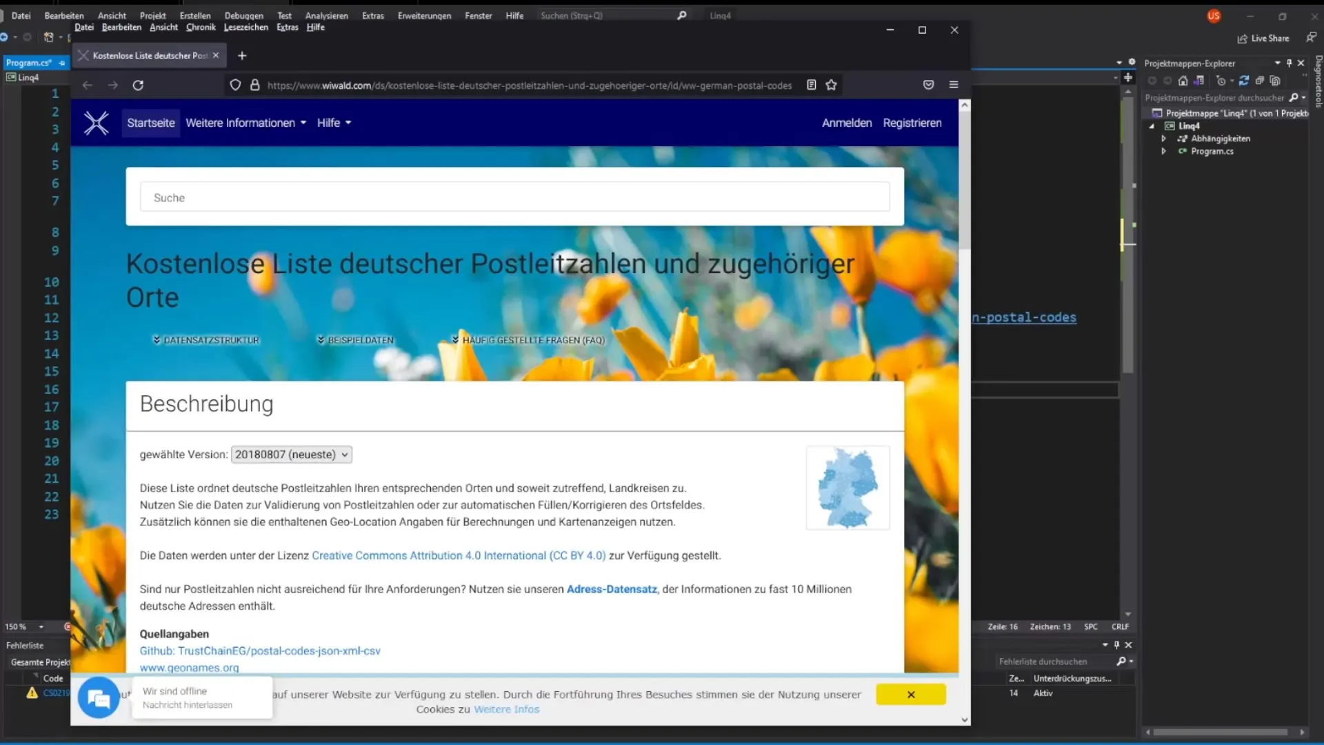1324x745 pixels.
Task: Click Home icon in Projektmappen-Explorer
Action: 1183,81
